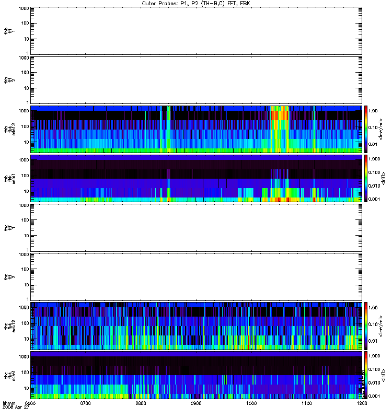
Task: Pick the thc edc12 color scale bar
Action: click(366, 326)
